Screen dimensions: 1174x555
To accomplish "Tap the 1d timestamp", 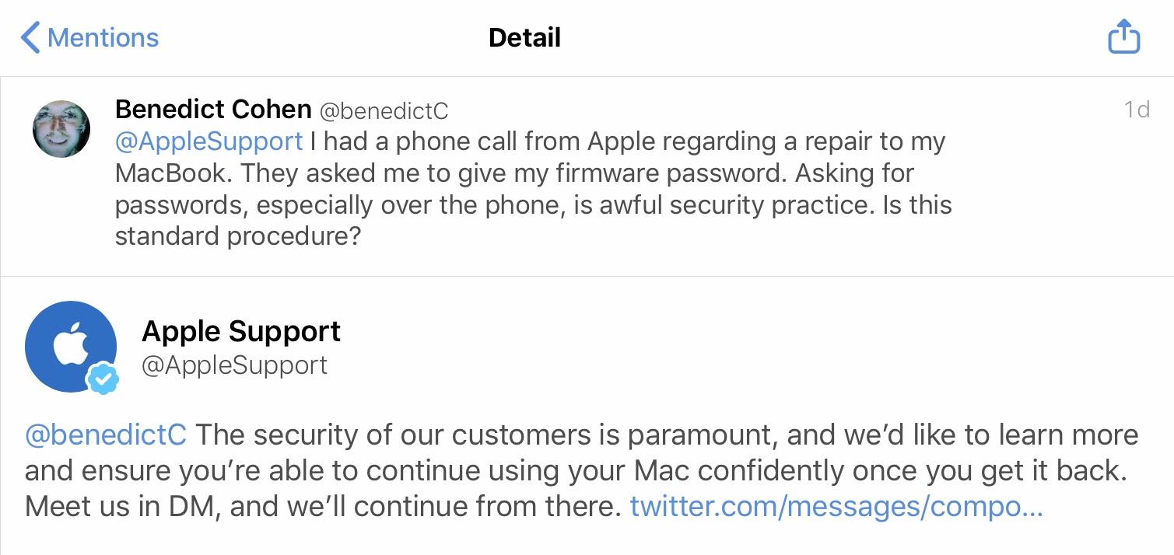I will click(x=1137, y=110).
